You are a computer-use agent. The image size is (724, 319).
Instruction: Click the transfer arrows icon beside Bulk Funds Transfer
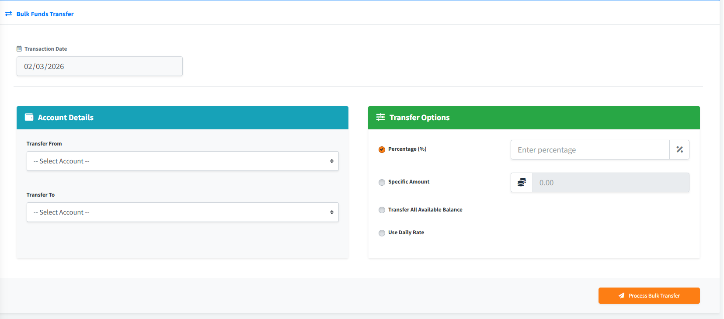point(8,14)
